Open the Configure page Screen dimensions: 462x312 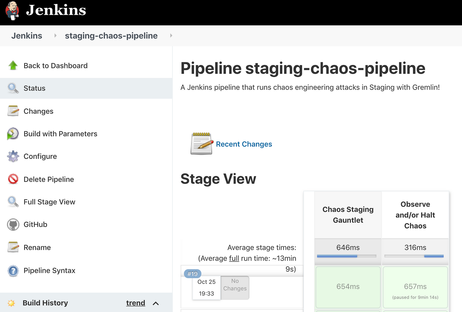(40, 156)
